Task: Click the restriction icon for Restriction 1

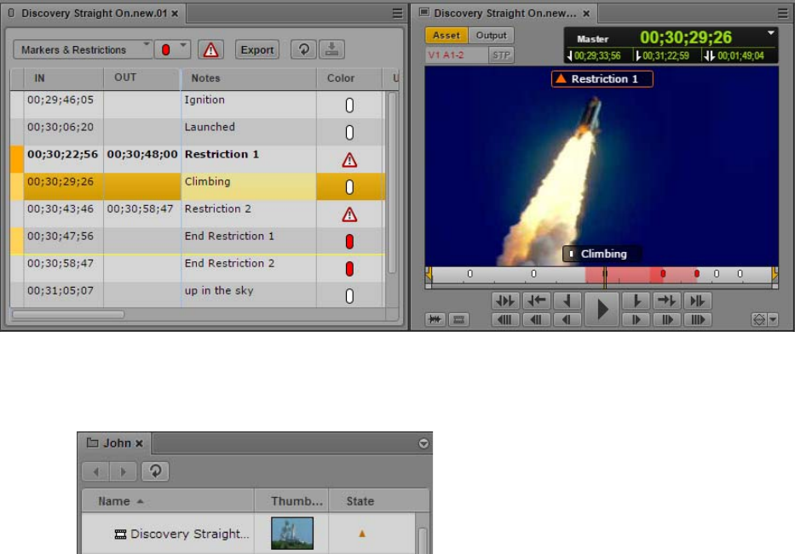Action: click(x=349, y=160)
